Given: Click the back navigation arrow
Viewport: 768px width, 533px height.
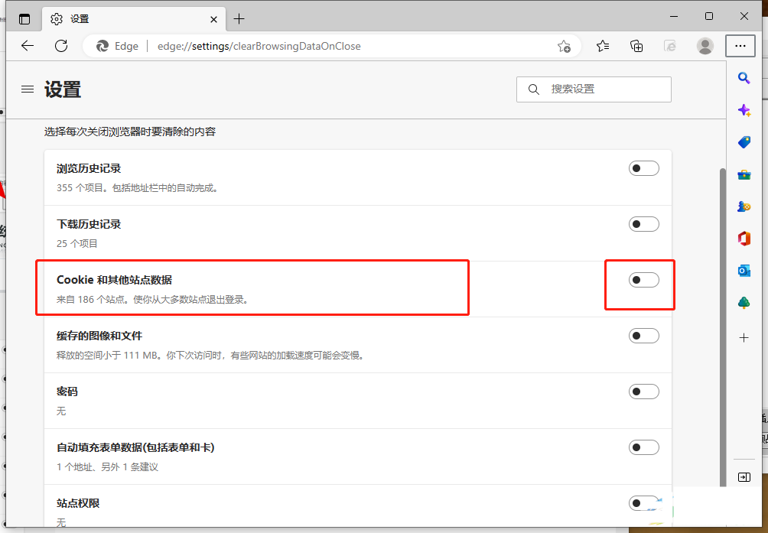Looking at the screenshot, I should pyautogui.click(x=28, y=46).
